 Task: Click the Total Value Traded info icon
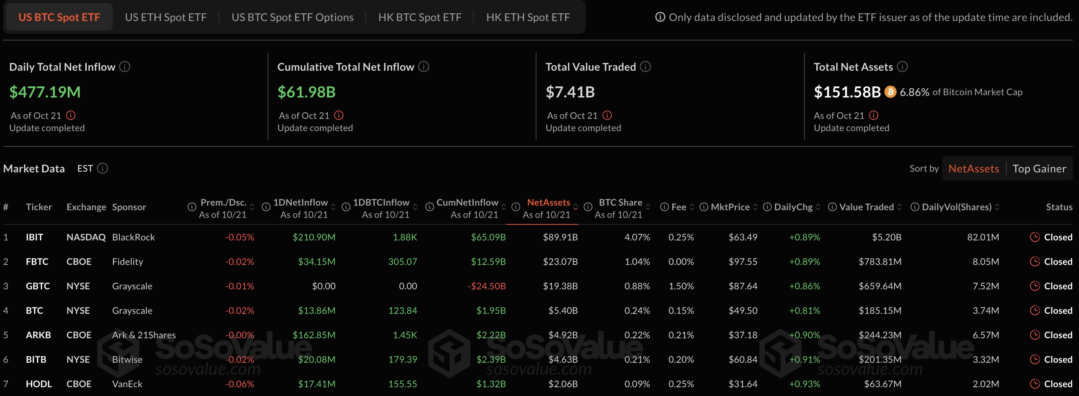(x=645, y=67)
